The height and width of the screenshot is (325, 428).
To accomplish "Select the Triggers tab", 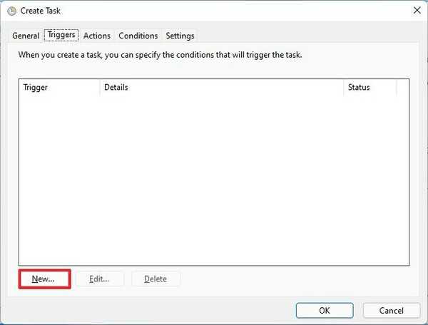I will point(61,35).
